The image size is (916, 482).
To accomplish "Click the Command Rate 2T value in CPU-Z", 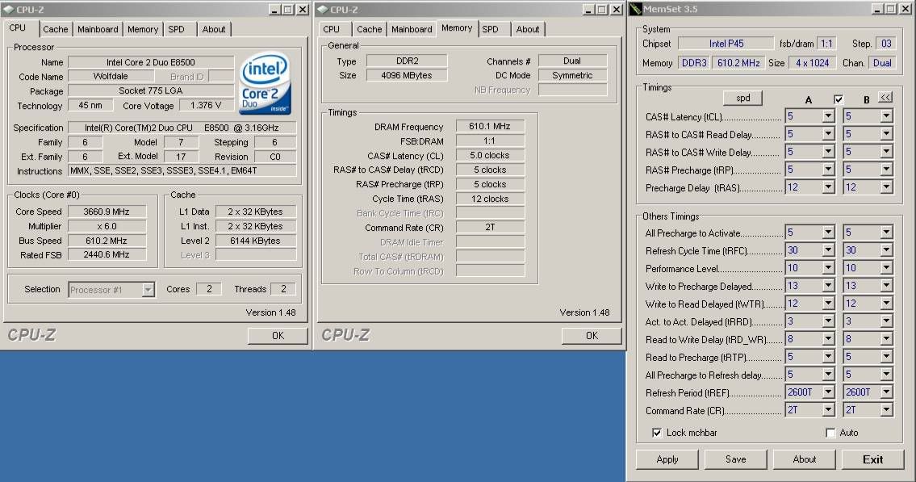I will (490, 227).
